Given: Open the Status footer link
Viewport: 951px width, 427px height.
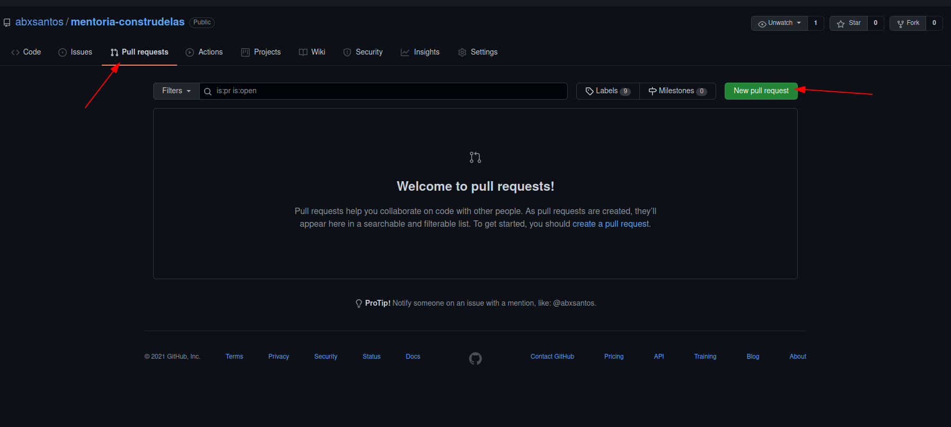Looking at the screenshot, I should tap(372, 357).
